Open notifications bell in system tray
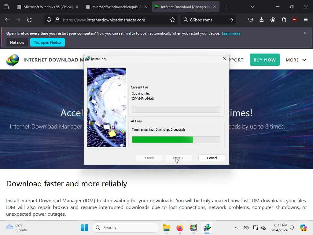This screenshot has height=235, width=313. tap(292, 228)
